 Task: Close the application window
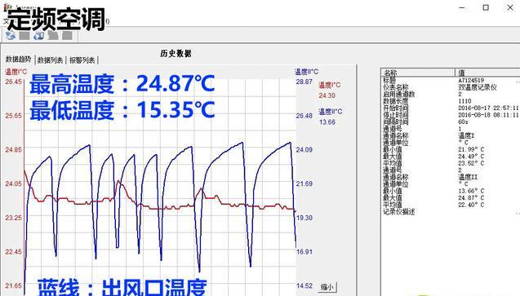pyautogui.click(x=510, y=7)
